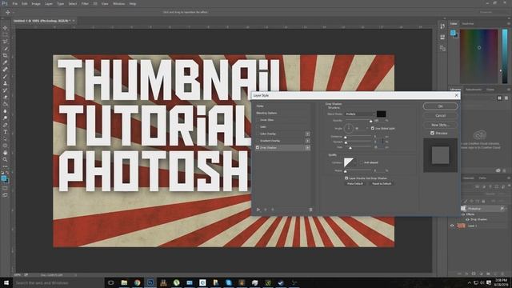The image size is (512, 288).
Task: Select the Crop tool
Action: tap(5, 55)
